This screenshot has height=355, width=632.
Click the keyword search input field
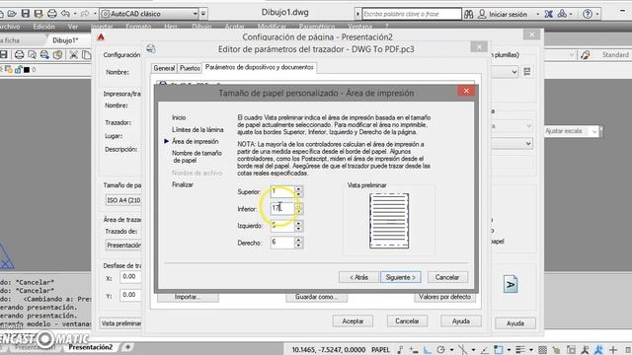click(411, 14)
